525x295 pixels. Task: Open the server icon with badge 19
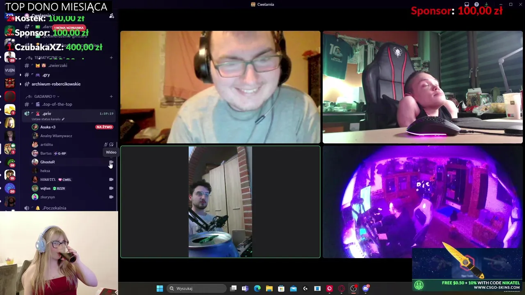[x=10, y=175]
